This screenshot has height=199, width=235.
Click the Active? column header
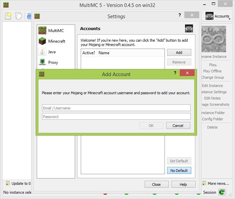coord(89,53)
